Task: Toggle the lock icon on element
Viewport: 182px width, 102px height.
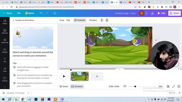Action: (x=107, y=20)
